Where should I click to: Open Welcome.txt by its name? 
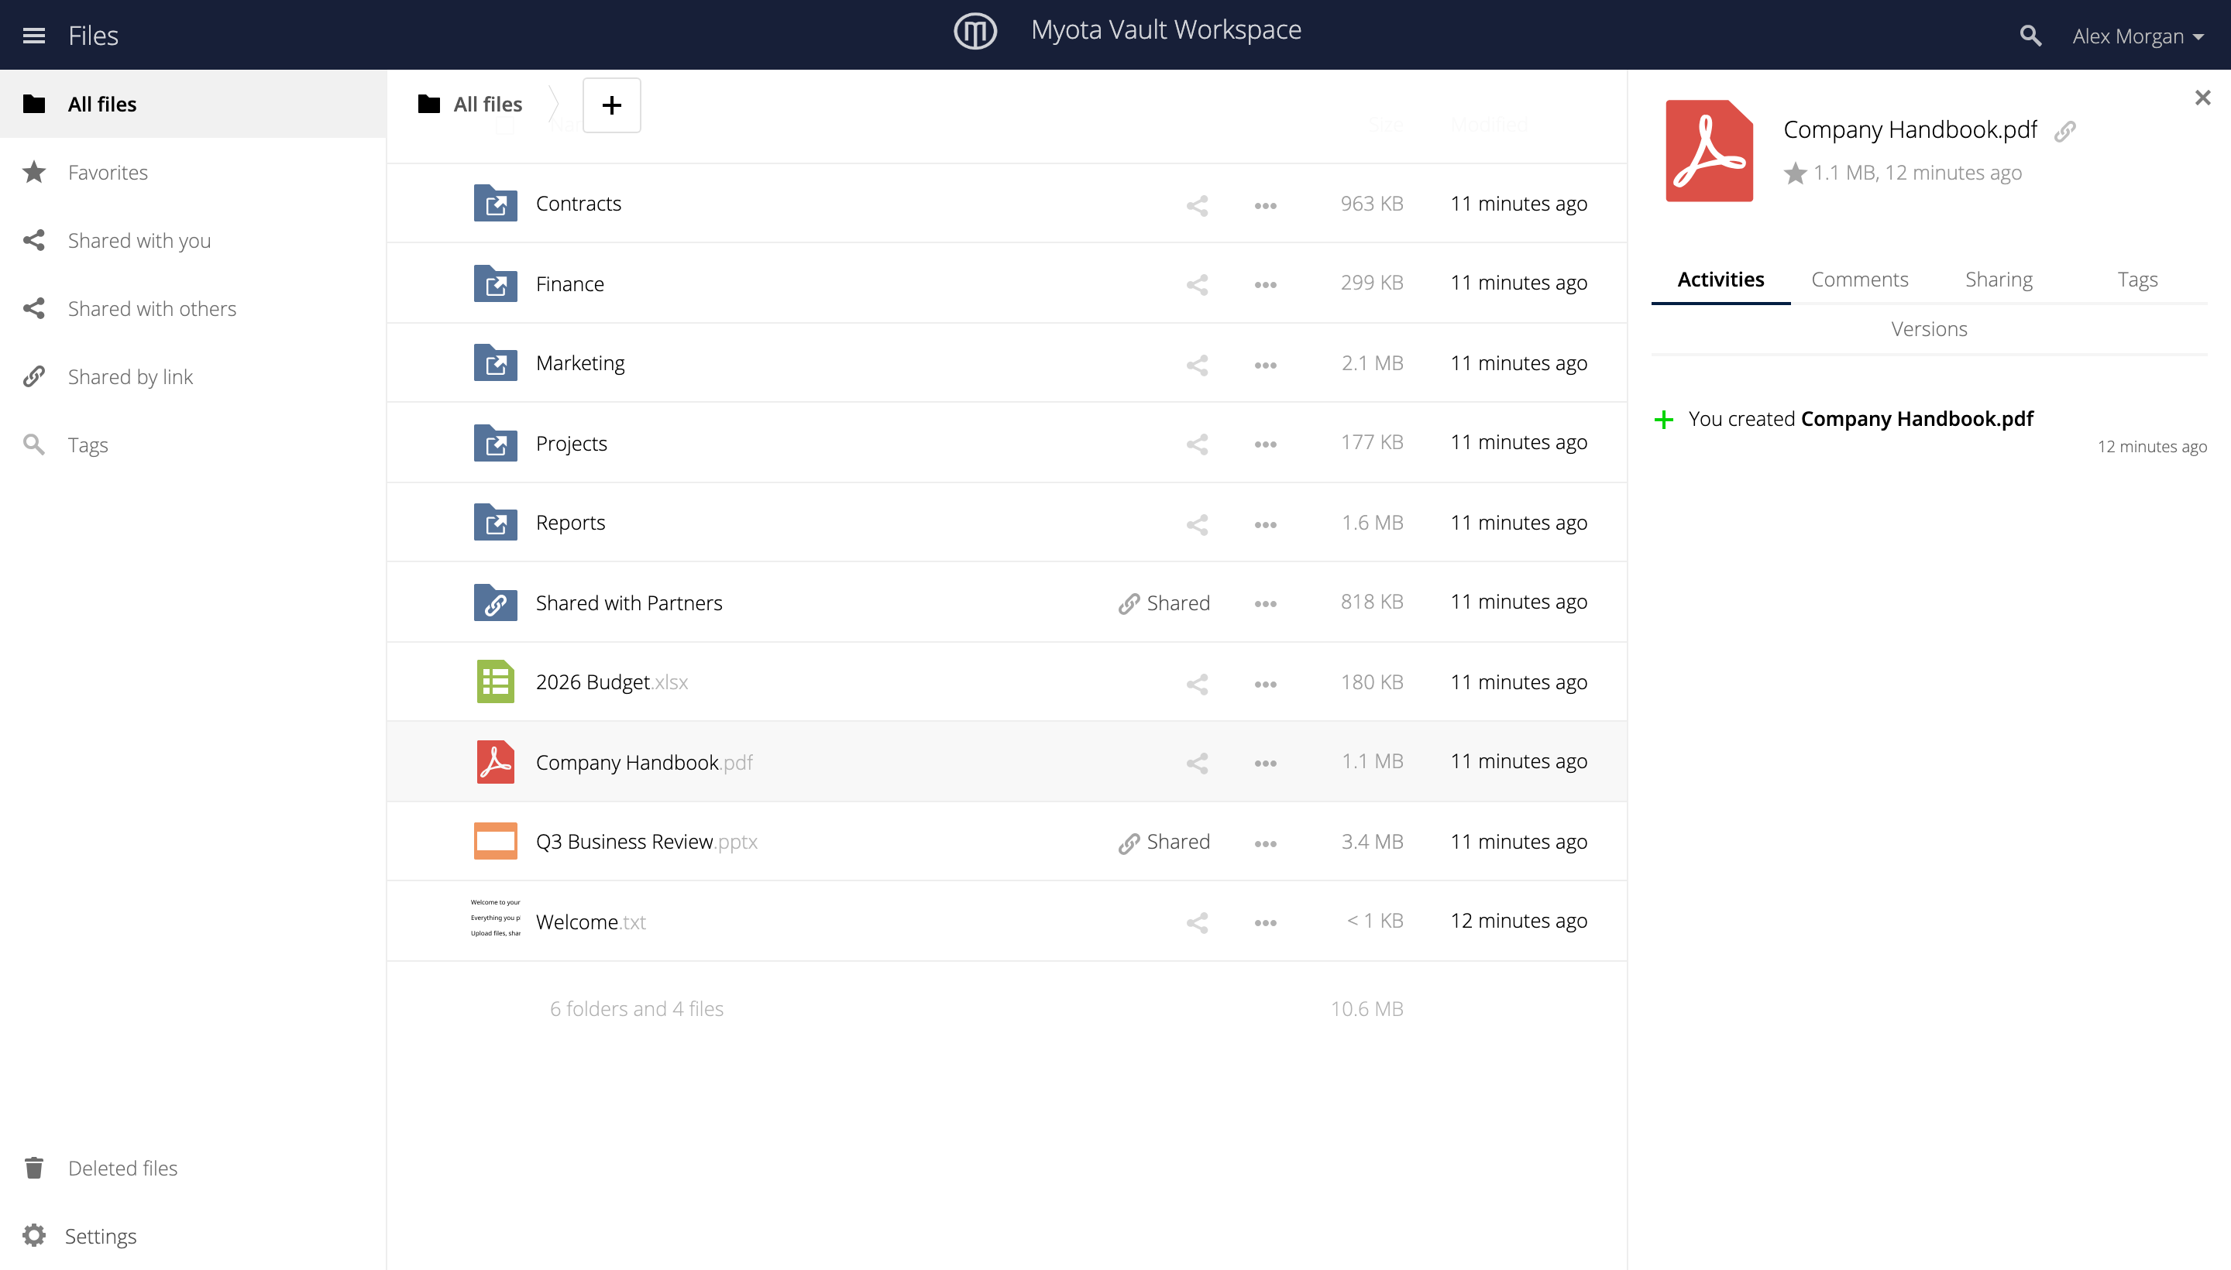(x=591, y=922)
